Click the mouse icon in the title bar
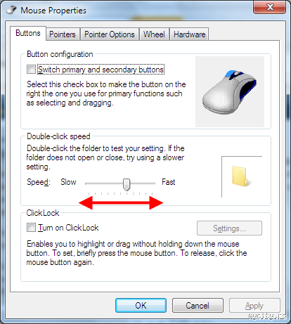 click(11, 10)
